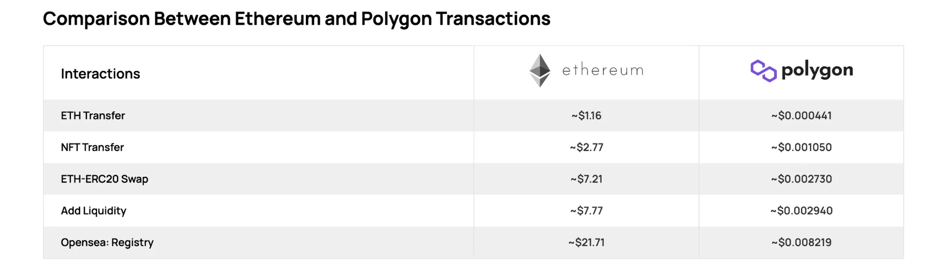The height and width of the screenshot is (262, 932).
Task: Click the purple Polygon logo icon
Action: [x=764, y=71]
